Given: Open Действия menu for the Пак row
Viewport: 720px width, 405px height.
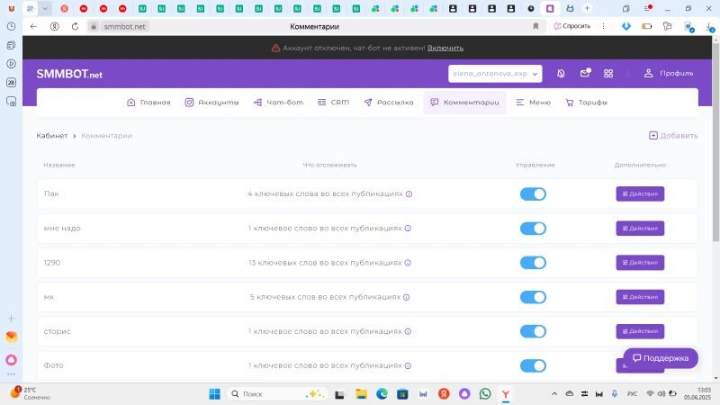Looking at the screenshot, I should pyautogui.click(x=640, y=193).
